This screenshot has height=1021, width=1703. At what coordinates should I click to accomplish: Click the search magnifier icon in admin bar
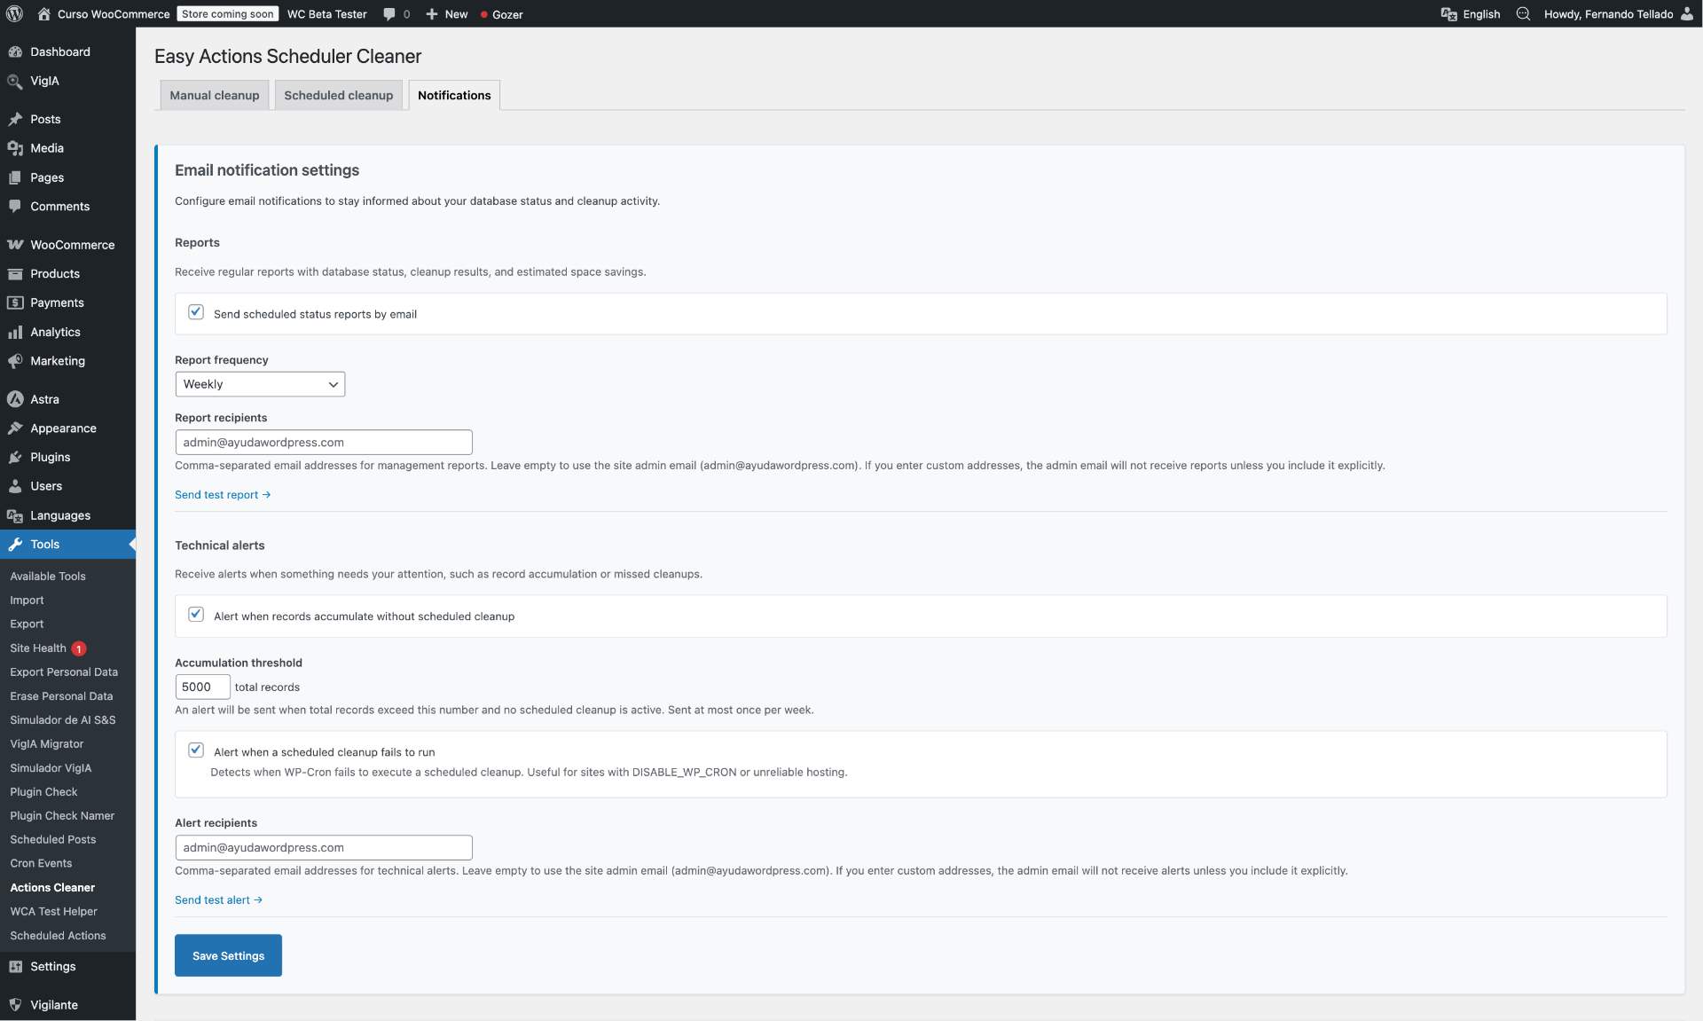pyautogui.click(x=1523, y=14)
